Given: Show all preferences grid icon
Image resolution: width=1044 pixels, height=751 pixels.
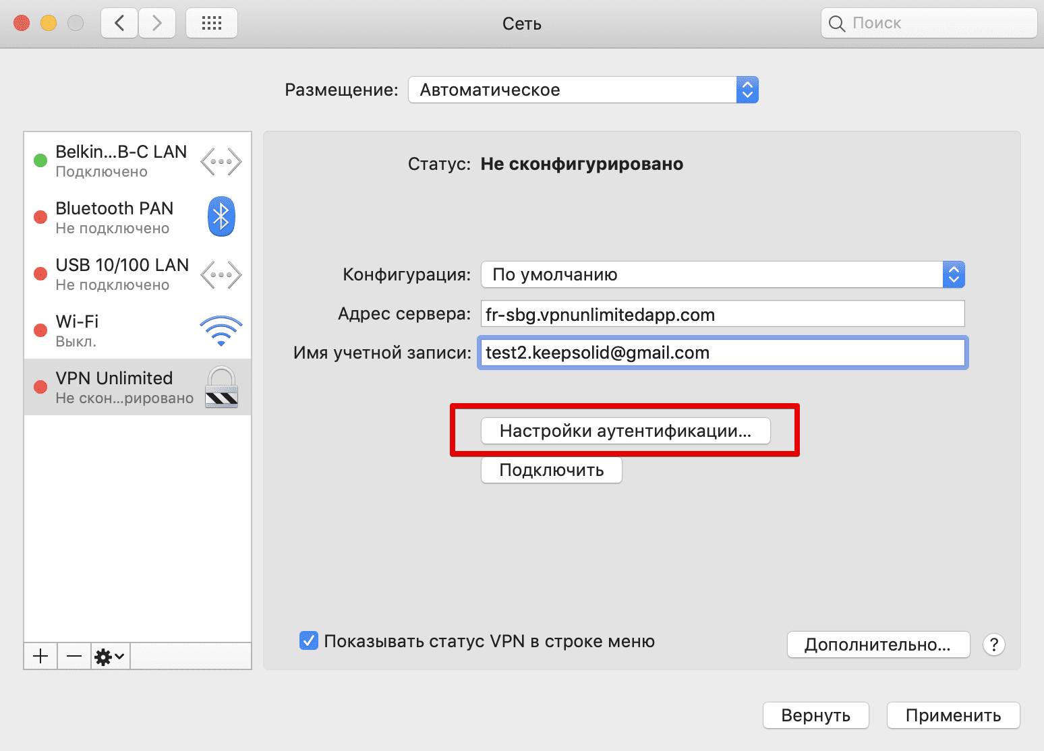Looking at the screenshot, I should click(212, 24).
